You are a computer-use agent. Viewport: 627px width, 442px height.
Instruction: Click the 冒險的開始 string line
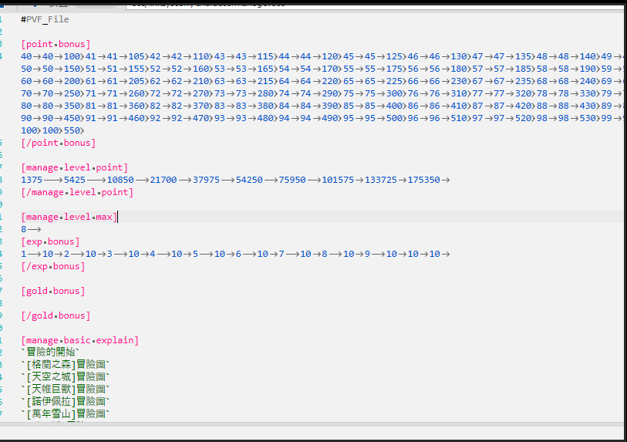(x=50, y=353)
